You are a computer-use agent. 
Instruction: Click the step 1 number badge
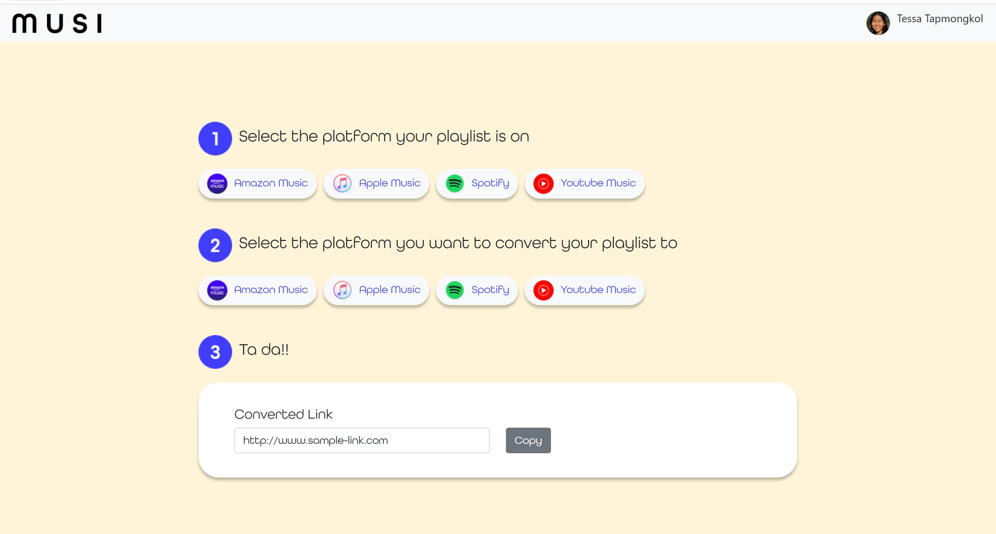tap(215, 138)
